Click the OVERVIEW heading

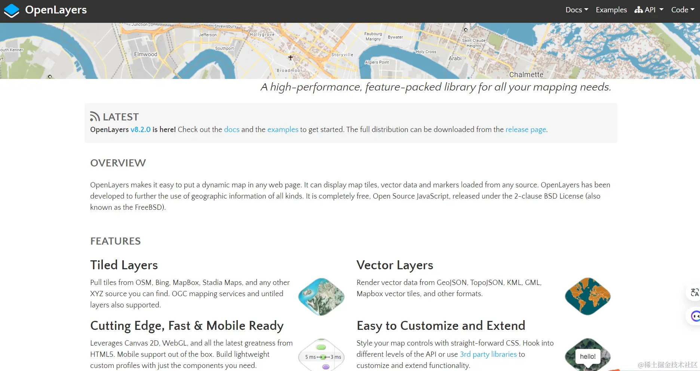click(x=118, y=163)
